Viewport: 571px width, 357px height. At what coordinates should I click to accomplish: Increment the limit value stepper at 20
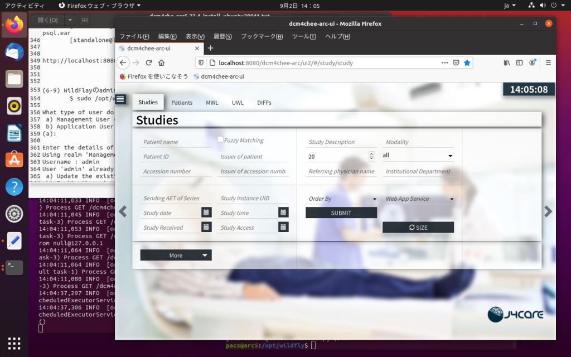pyautogui.click(x=372, y=154)
